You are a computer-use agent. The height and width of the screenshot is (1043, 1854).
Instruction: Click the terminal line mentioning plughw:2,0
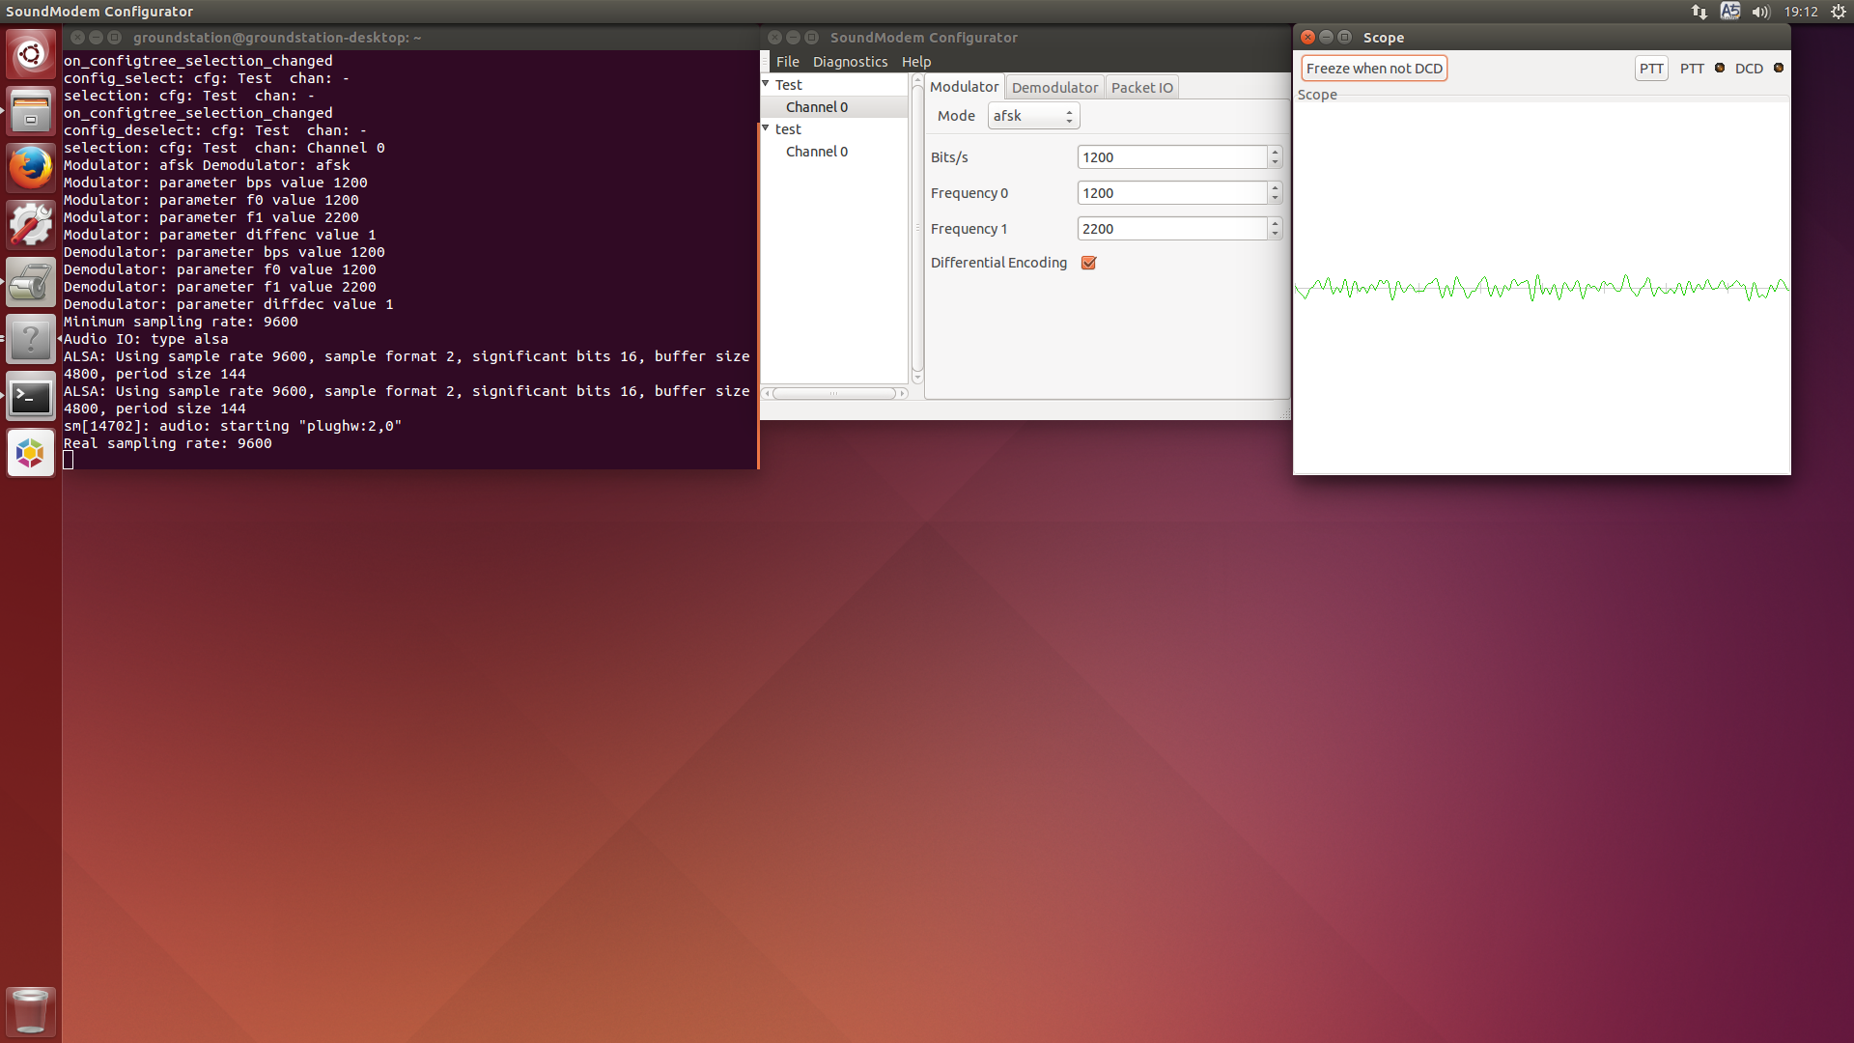point(233,426)
